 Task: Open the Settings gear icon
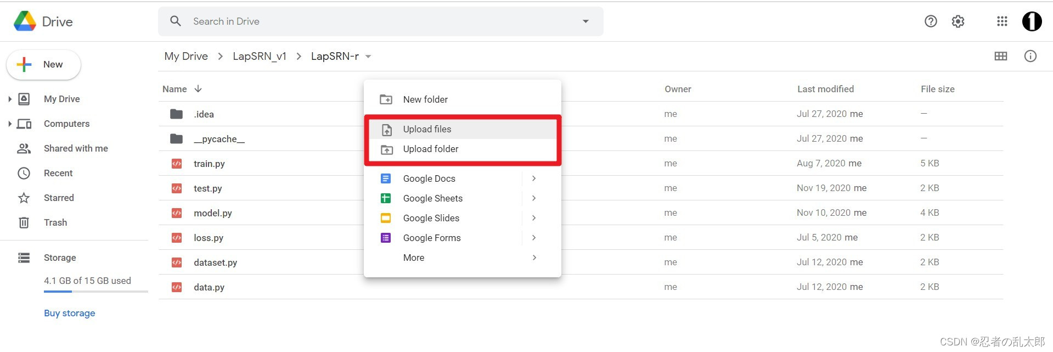point(958,21)
